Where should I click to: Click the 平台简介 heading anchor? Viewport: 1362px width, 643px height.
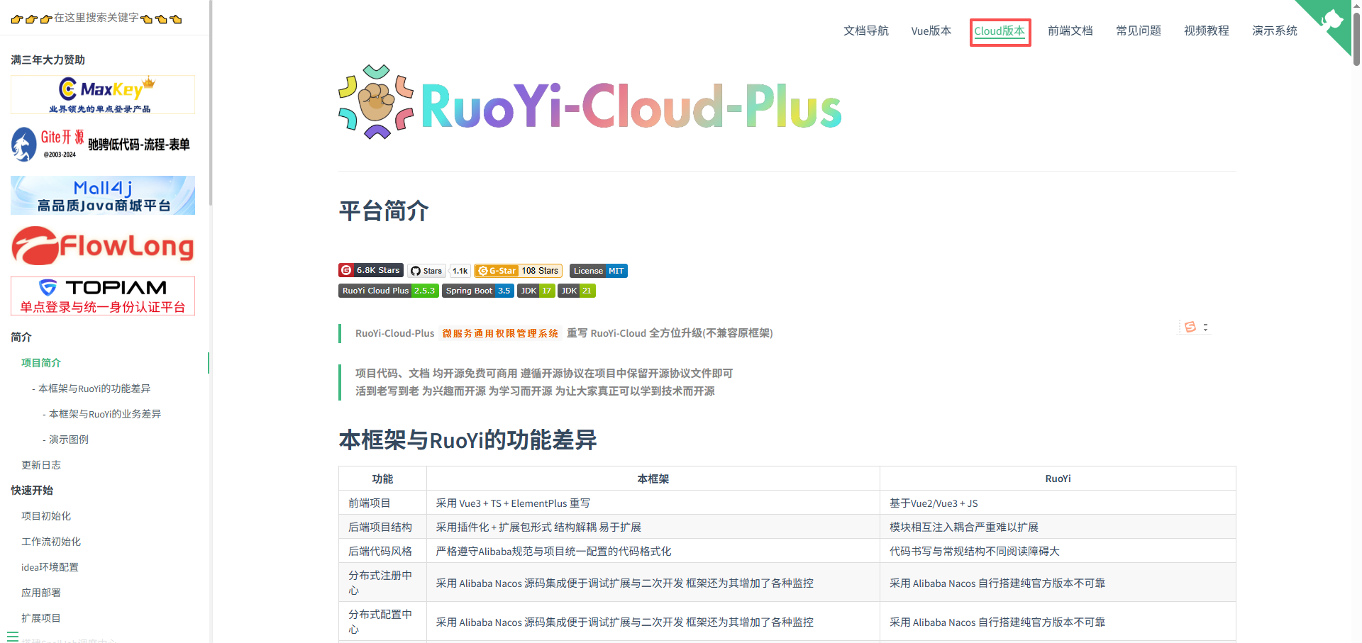click(384, 211)
